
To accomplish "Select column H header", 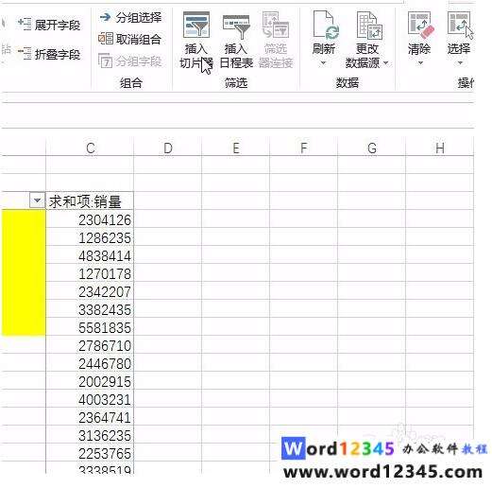I will [x=440, y=148].
